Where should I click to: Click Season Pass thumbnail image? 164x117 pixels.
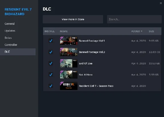69,86
